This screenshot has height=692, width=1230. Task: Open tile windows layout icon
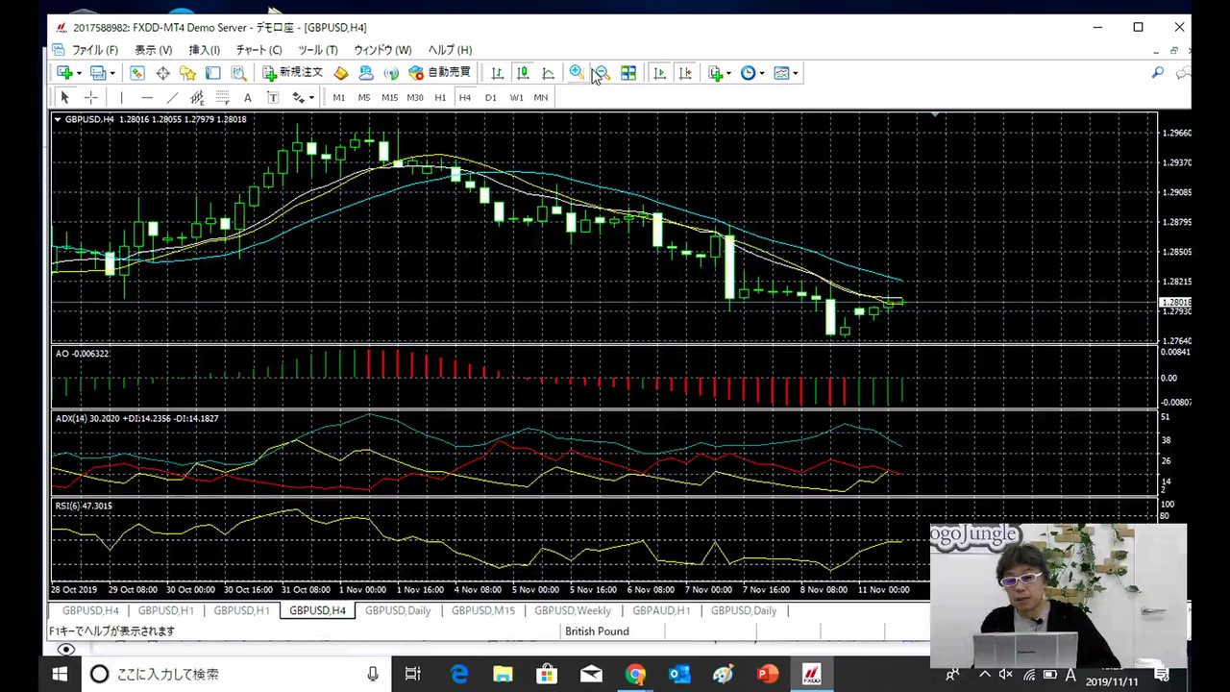[x=627, y=73]
